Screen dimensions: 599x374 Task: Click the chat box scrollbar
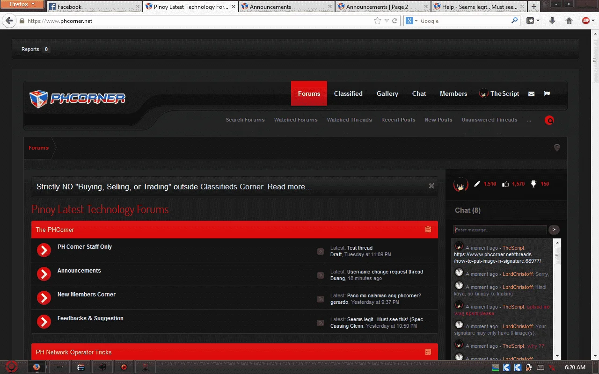click(557, 299)
